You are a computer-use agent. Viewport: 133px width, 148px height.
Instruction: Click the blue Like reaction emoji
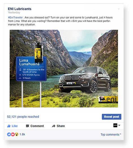coord(9,134)
